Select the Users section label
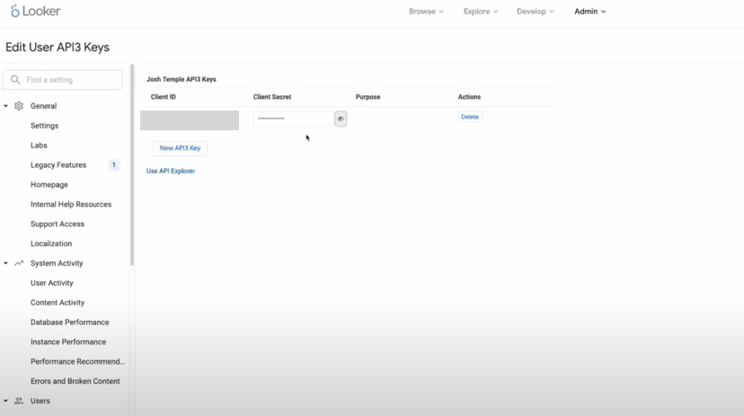The image size is (744, 416). [40, 401]
